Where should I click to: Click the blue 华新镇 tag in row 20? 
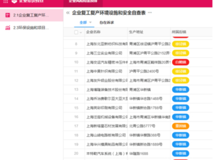[181, 154]
